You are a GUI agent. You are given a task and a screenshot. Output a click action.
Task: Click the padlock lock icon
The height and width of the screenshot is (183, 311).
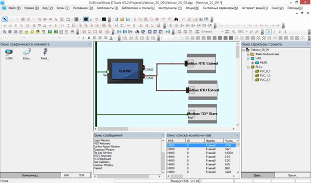[159, 25]
